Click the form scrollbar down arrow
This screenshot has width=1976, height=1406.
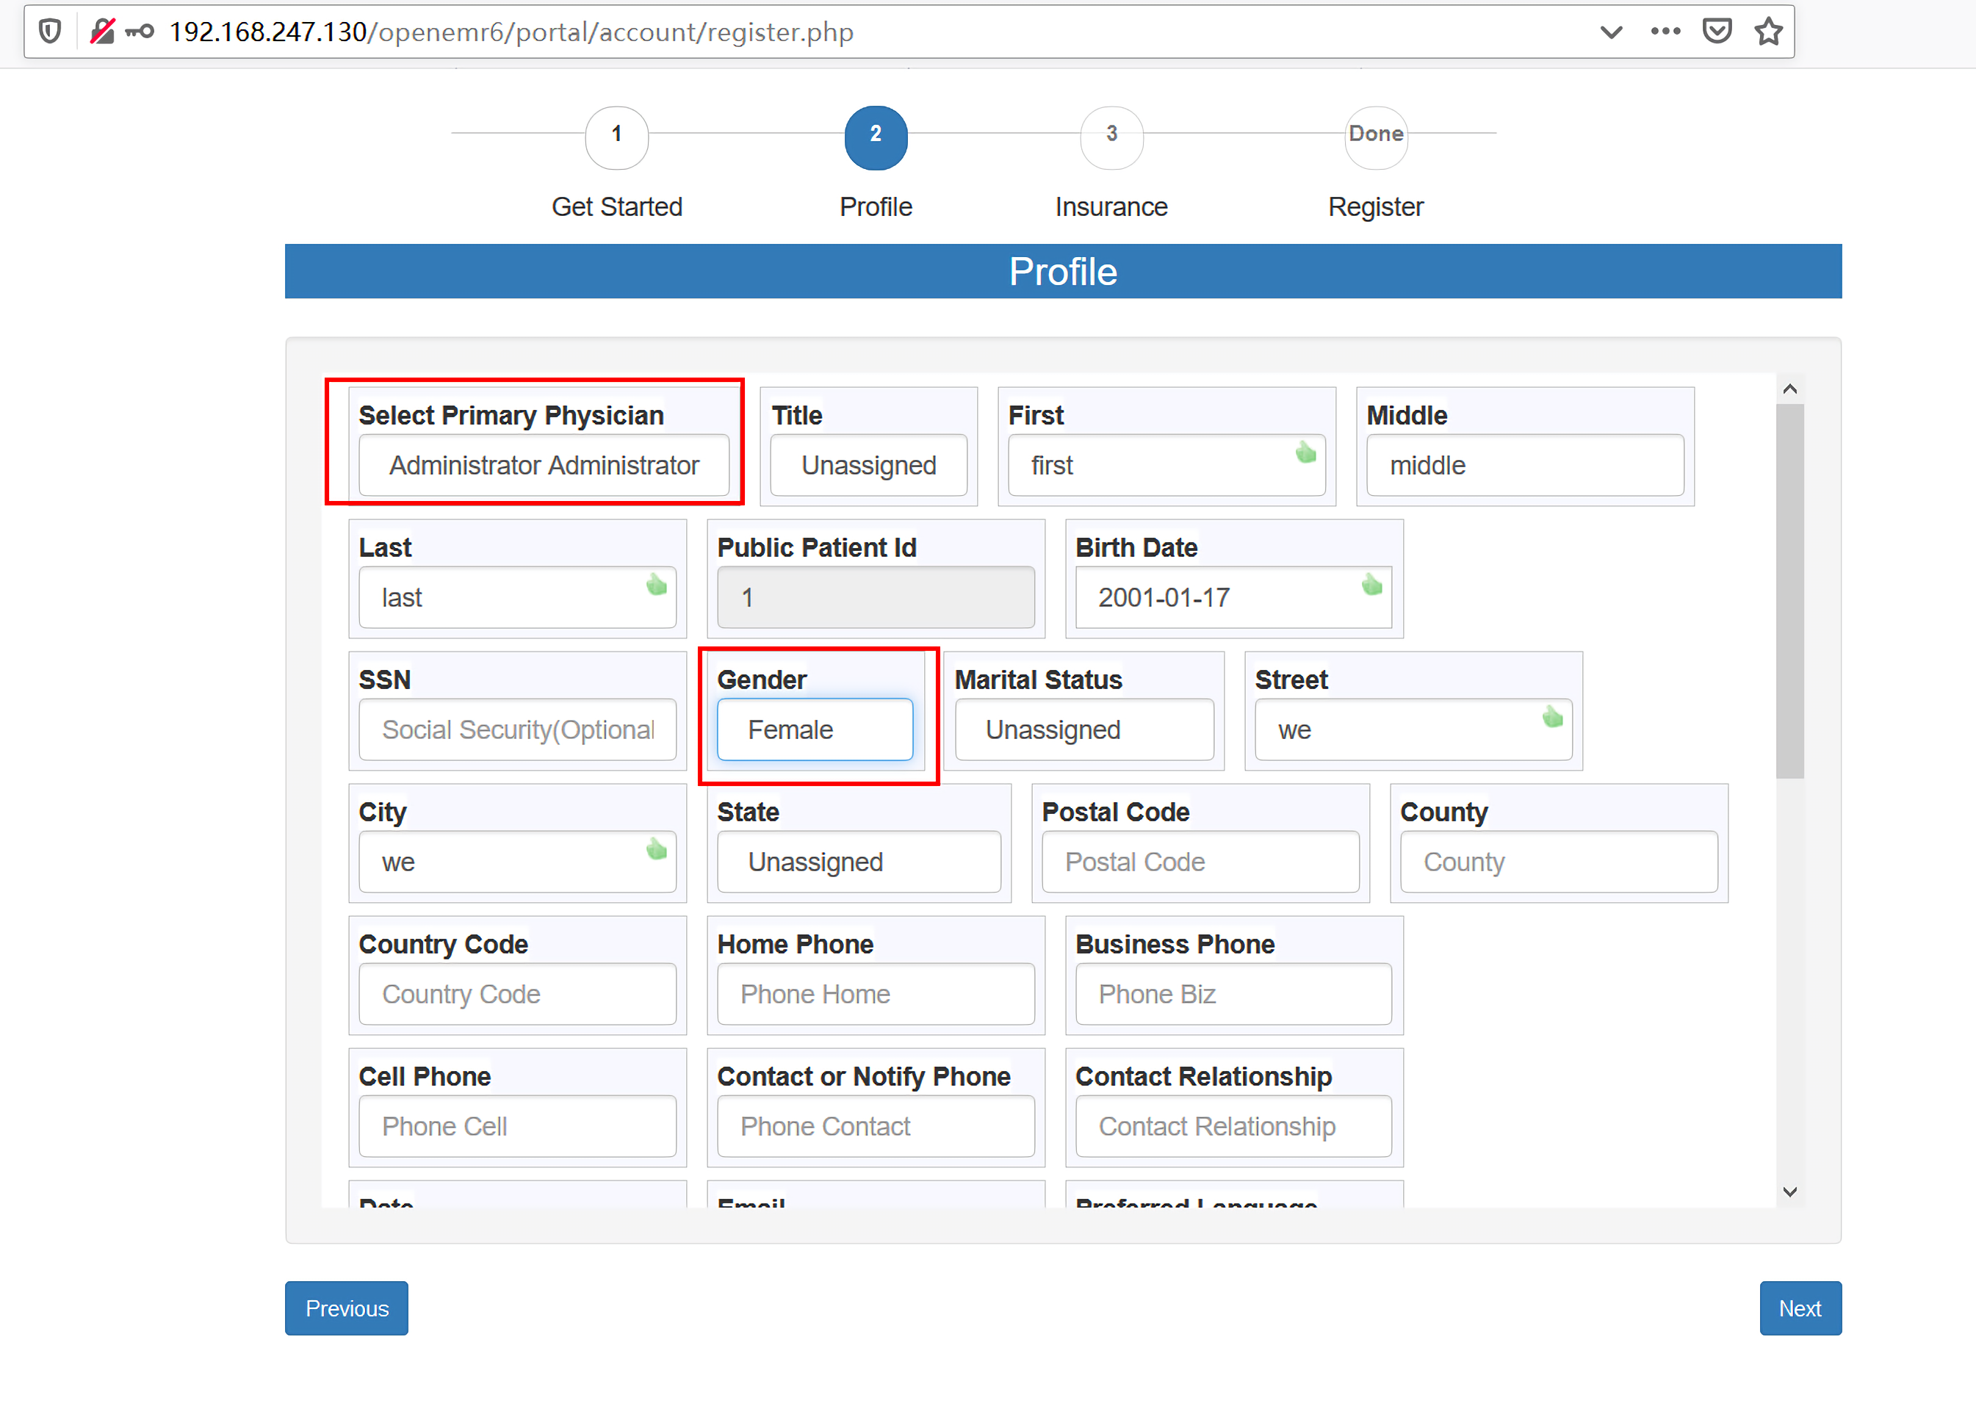click(x=1789, y=1192)
